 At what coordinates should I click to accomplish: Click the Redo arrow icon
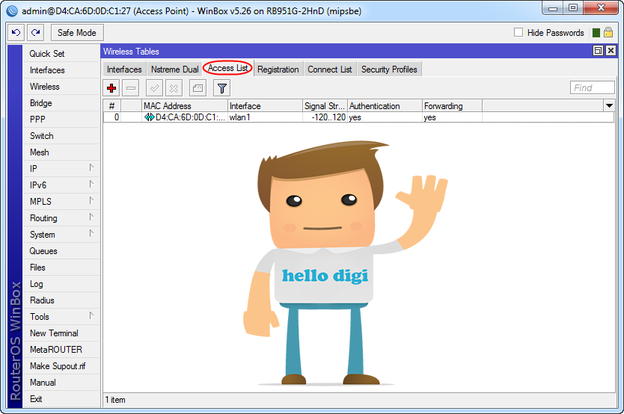35,33
